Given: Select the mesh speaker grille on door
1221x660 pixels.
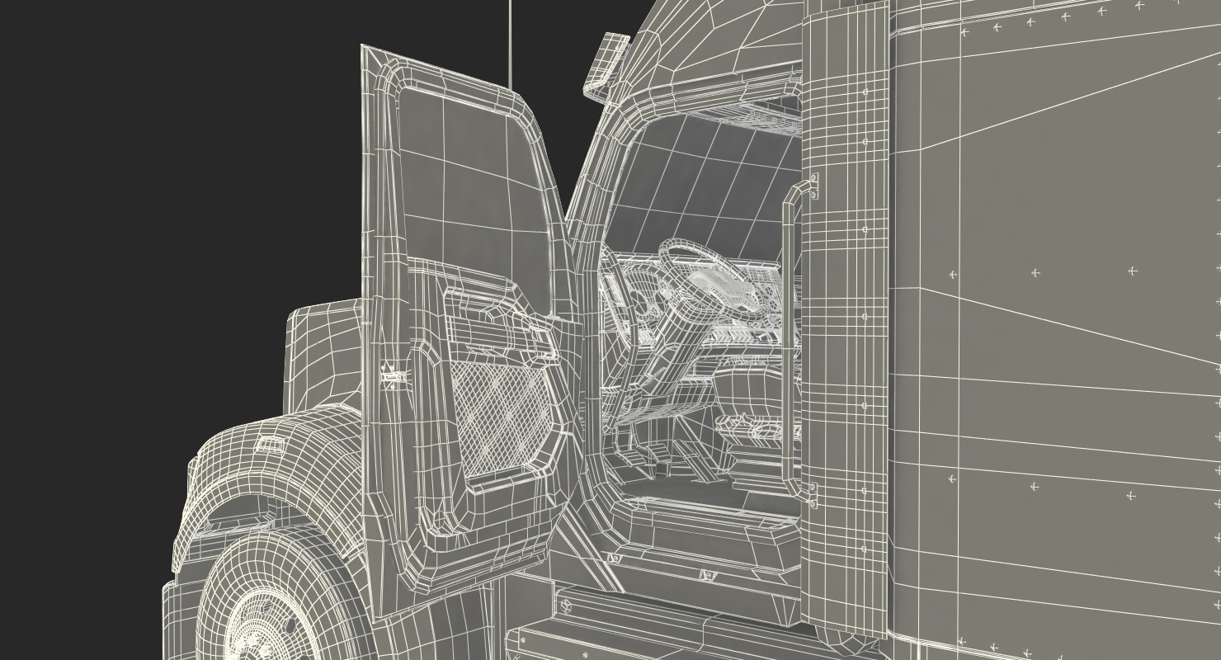Looking at the screenshot, I should [502, 421].
